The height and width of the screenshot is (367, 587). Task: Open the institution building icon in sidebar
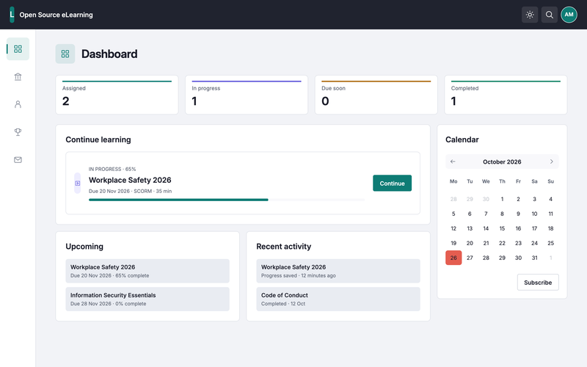pyautogui.click(x=18, y=77)
